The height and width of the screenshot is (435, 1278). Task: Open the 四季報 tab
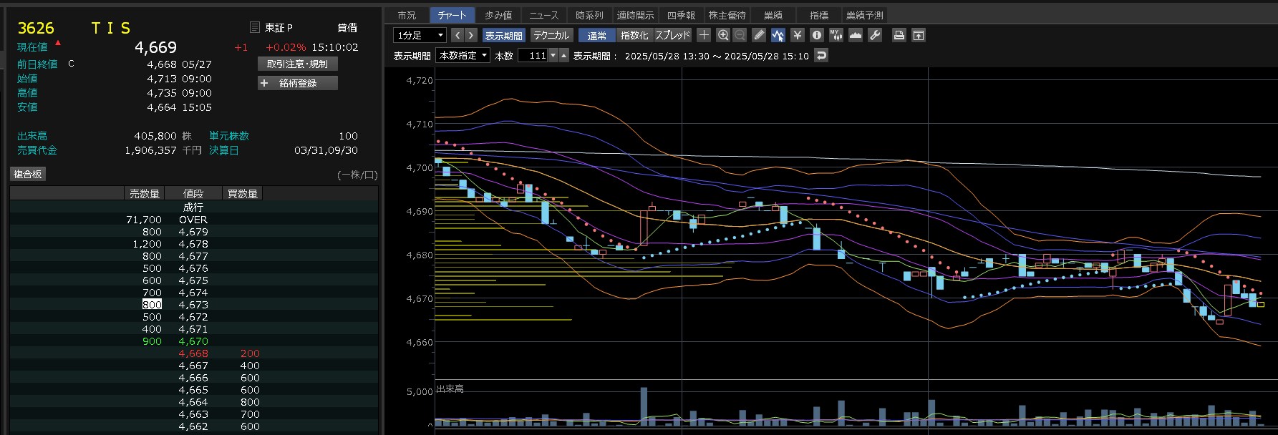coord(681,15)
